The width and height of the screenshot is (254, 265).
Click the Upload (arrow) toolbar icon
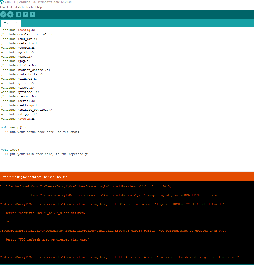10,14
